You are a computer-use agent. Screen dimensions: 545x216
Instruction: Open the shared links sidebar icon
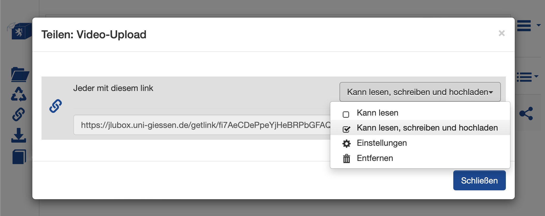point(19,114)
